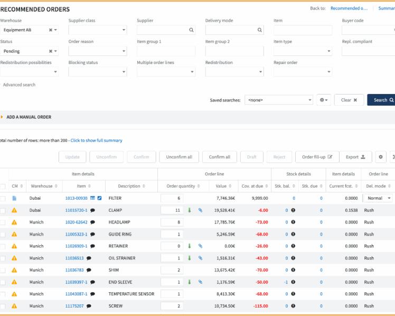Viewport: 395px width, 316px height.
Task: Click the warning triangle on the HEADLAMP row
Action: click(x=15, y=222)
